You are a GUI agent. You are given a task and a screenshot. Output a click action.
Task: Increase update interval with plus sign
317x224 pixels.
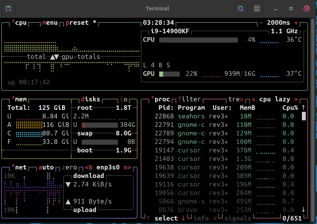tap(296, 22)
